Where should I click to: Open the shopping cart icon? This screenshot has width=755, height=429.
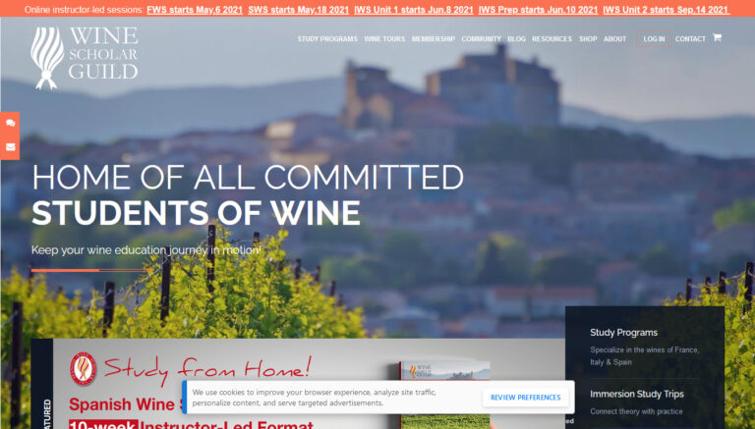[x=717, y=37]
